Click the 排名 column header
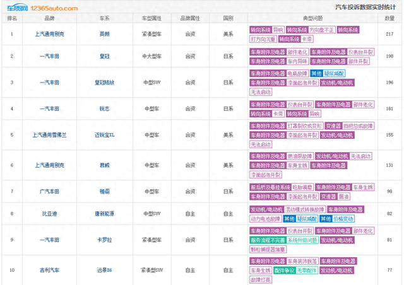 [x=12, y=18]
